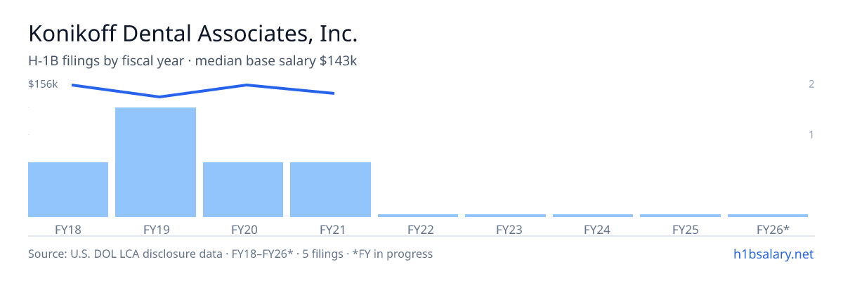Screen dimensions: 843x281
Task: Click the FY18 filings bar
Action: [68, 190]
